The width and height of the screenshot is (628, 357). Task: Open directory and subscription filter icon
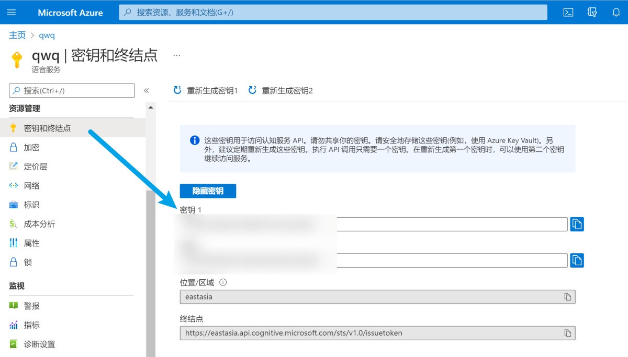(592, 13)
